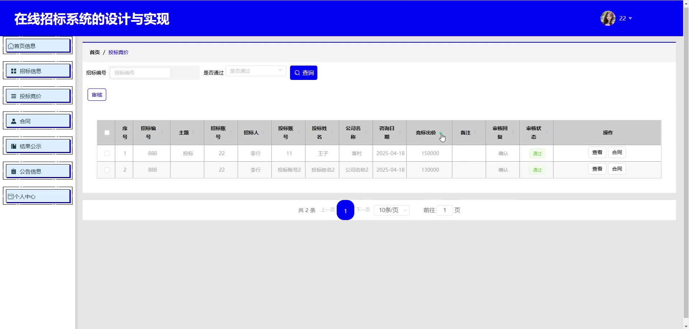This screenshot has height=329, width=689.
Task: Focus the 招标编号 search input field
Action: (140, 73)
